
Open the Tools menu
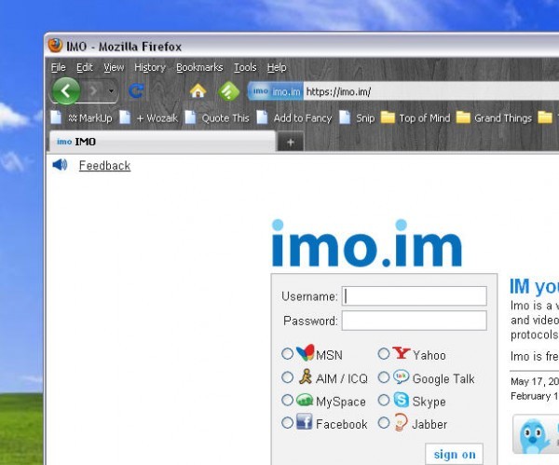(245, 67)
